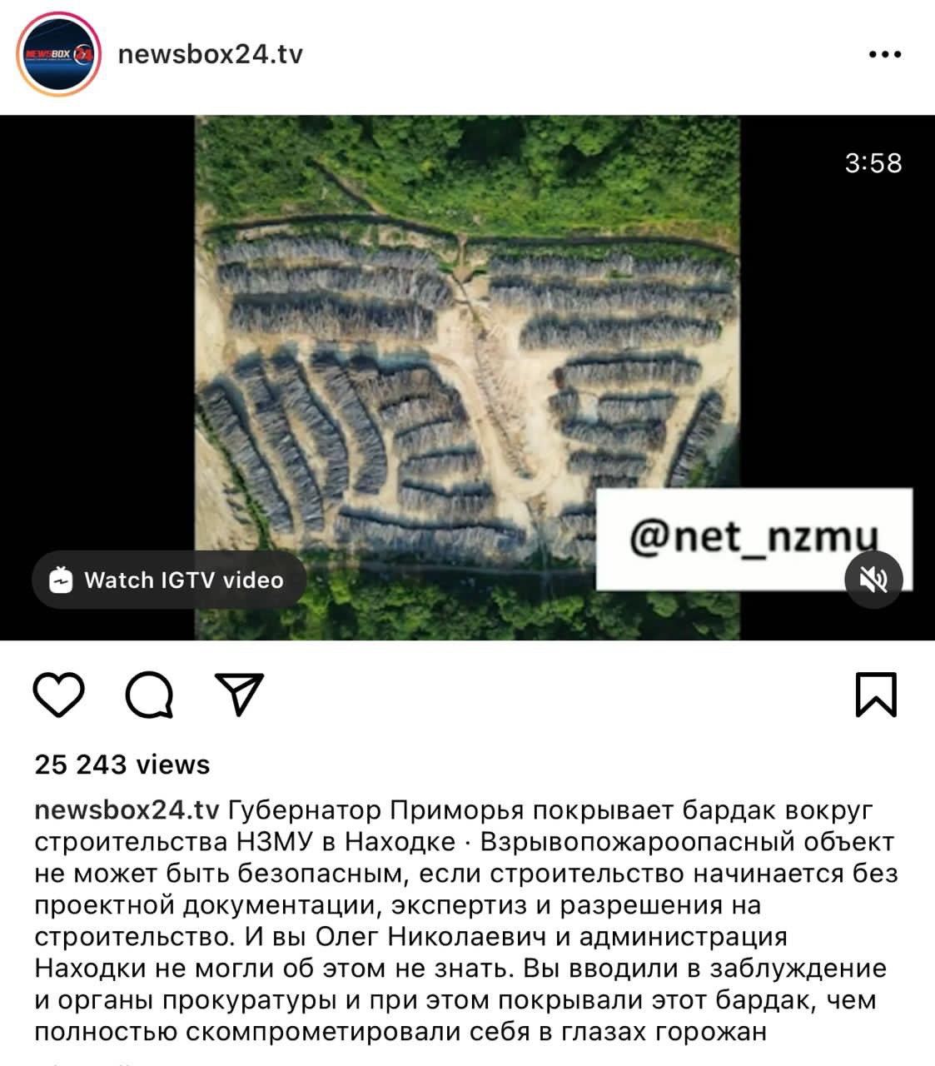Play the aerial log yard video thumbnail
Screen dimensions: 935x1066
(x=467, y=377)
